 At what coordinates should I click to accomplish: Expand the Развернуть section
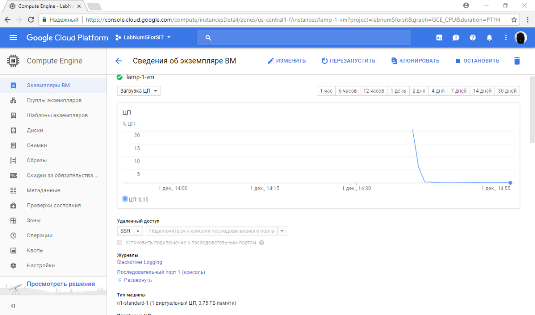coord(135,280)
